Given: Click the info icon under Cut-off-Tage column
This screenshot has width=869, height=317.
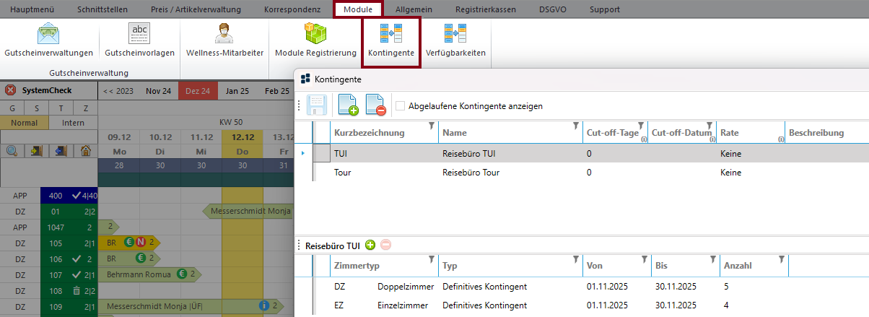Looking at the screenshot, I should [643, 139].
